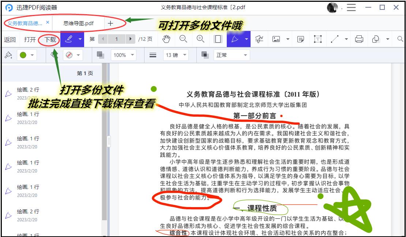Screen dimensions: 406x237
Task: Click the 下载 button
Action: coord(50,39)
